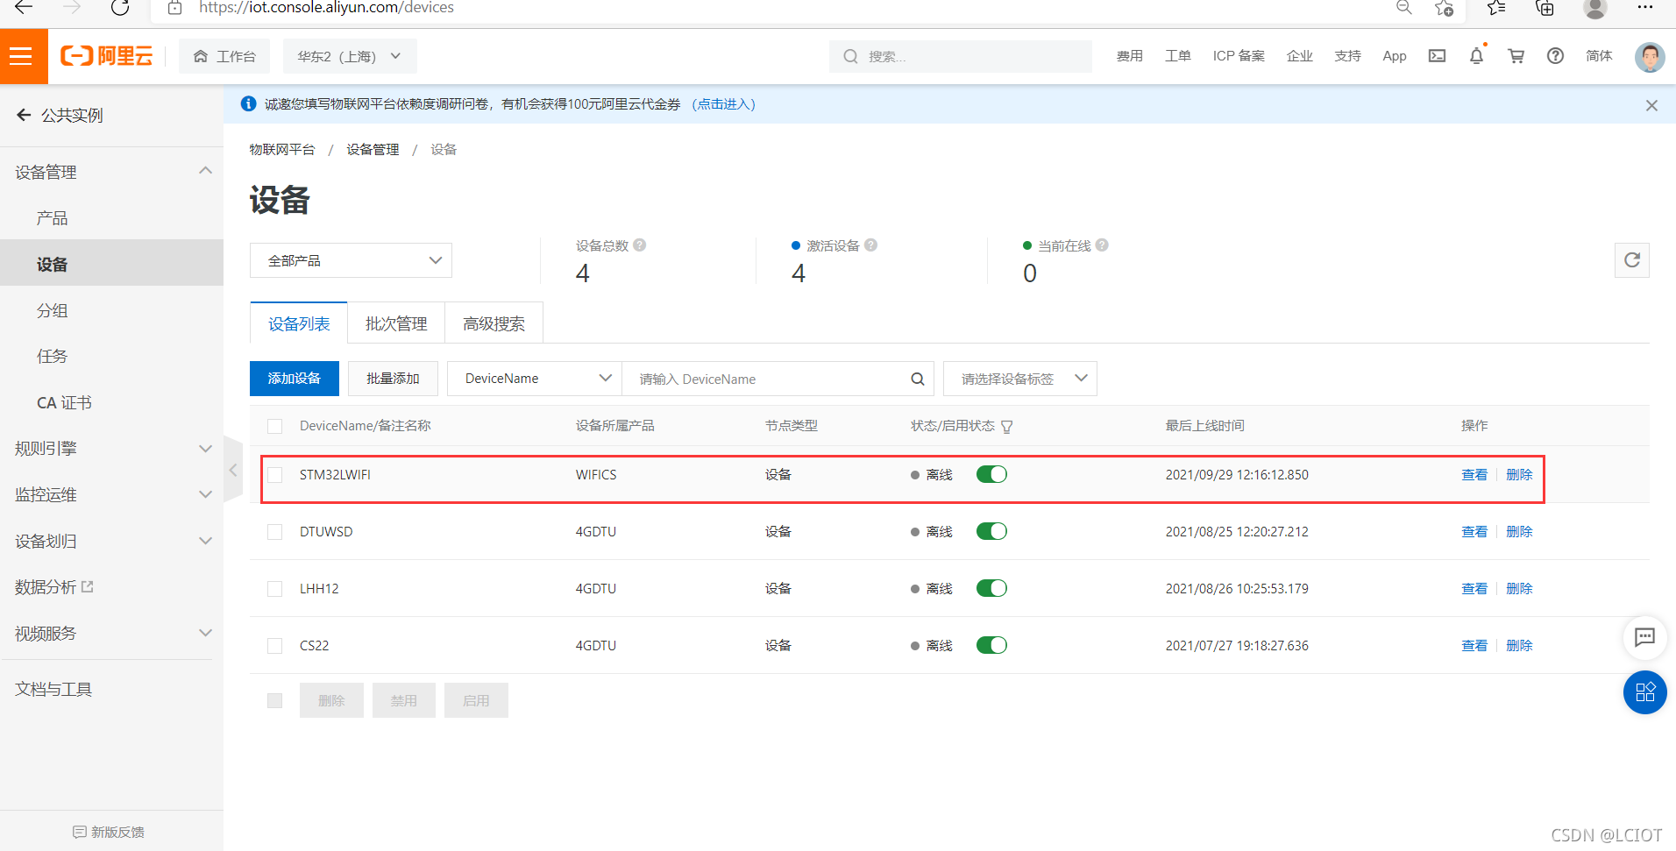
Task: Click the browser address bar URL
Action: coord(326,8)
